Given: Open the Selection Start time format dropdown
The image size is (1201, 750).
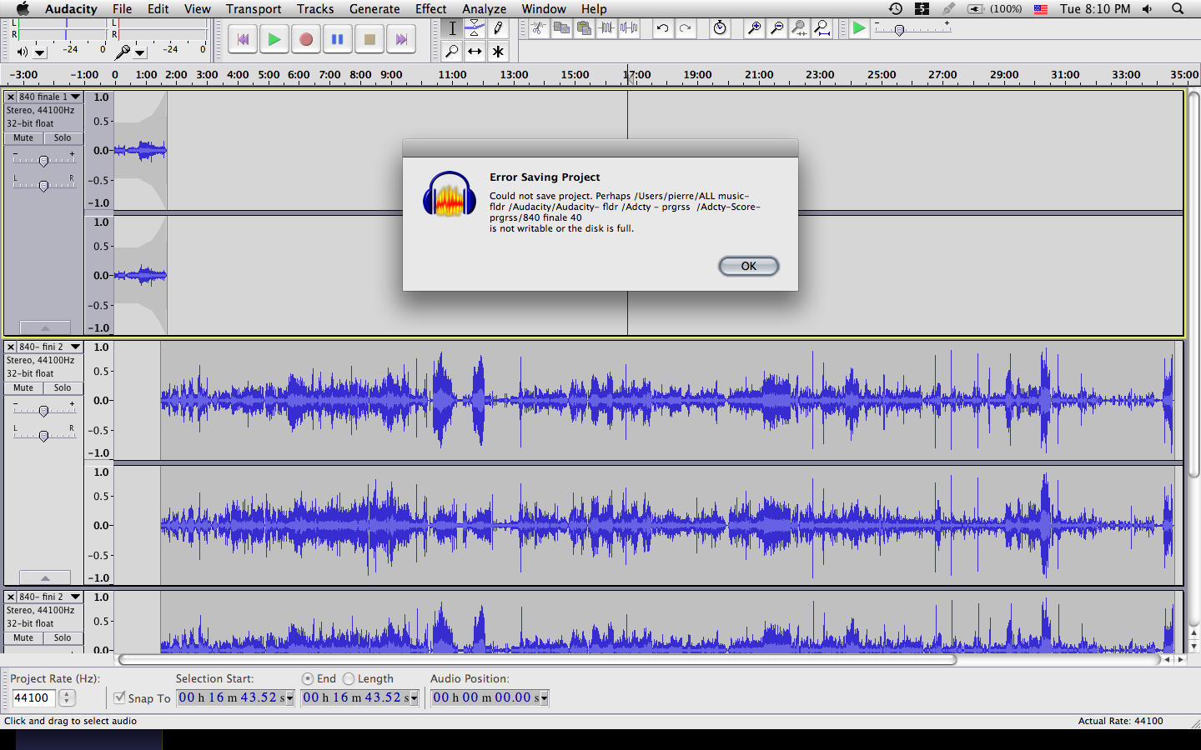Looking at the screenshot, I should [x=288, y=697].
